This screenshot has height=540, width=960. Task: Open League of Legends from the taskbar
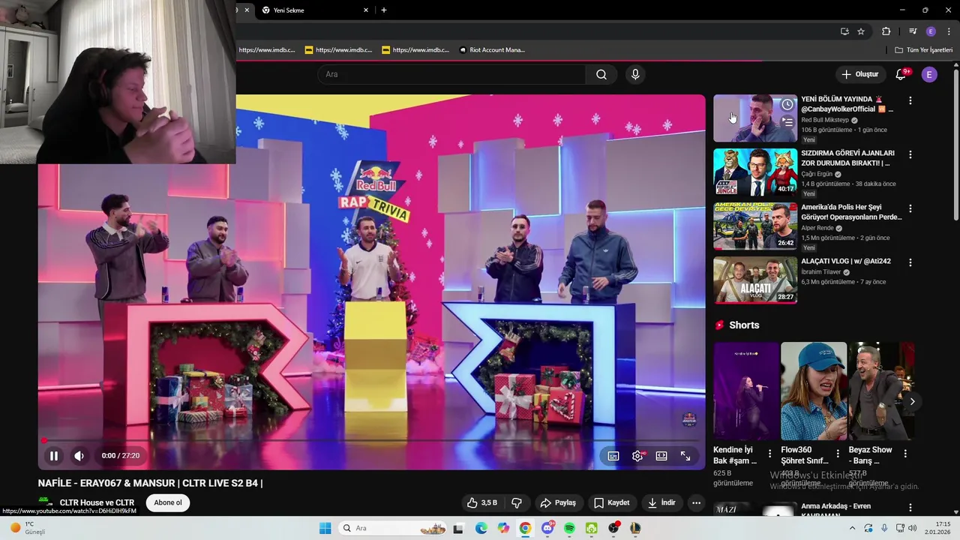click(635, 528)
